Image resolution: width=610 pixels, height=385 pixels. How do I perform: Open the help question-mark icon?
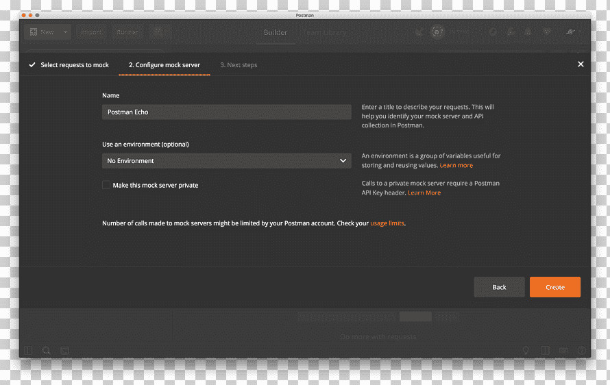click(582, 351)
